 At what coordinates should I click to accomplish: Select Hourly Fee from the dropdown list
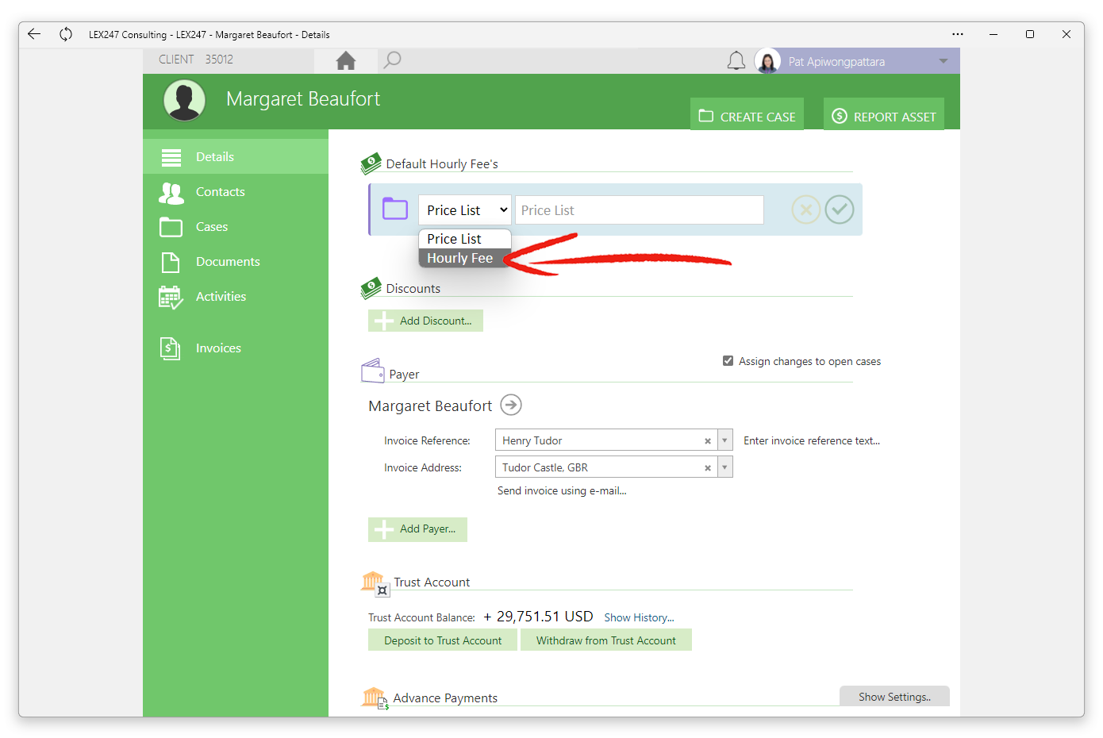pos(464,258)
